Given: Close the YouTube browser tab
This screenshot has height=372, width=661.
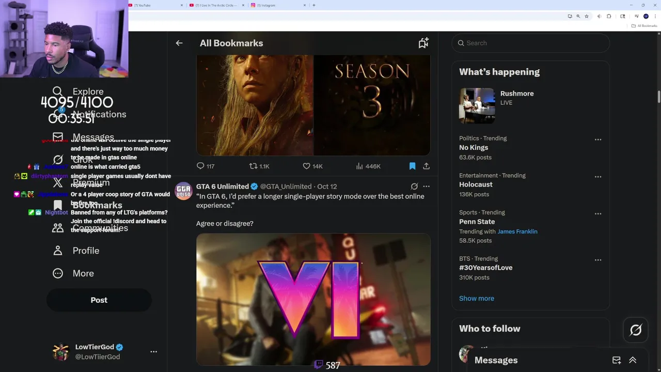Looking at the screenshot, I should tap(182, 5).
